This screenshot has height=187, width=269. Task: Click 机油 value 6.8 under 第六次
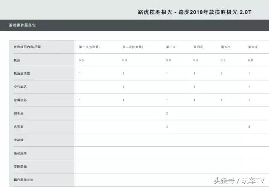click(x=251, y=60)
